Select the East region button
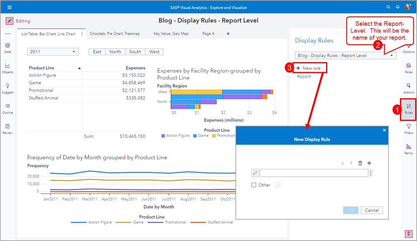 point(97,52)
